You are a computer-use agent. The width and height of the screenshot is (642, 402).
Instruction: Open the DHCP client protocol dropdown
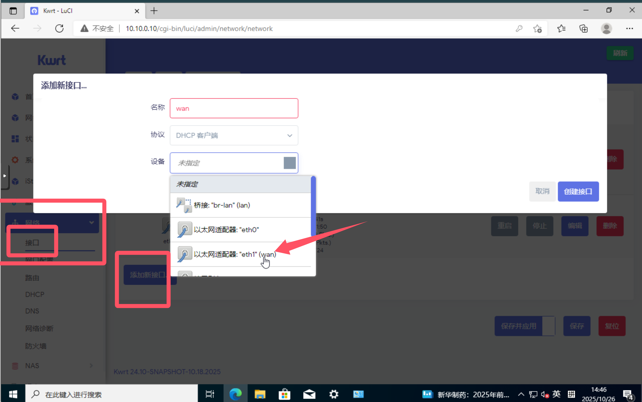(x=234, y=135)
